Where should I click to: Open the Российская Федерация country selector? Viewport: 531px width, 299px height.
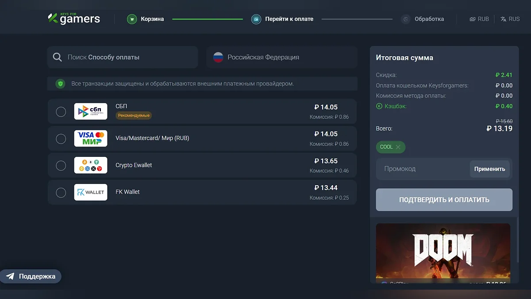point(282,57)
